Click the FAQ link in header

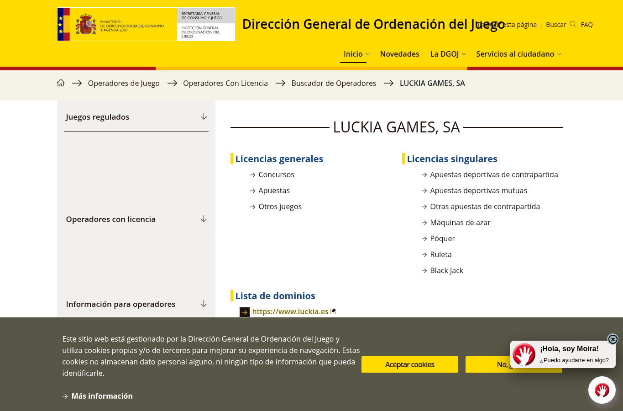[586, 25]
